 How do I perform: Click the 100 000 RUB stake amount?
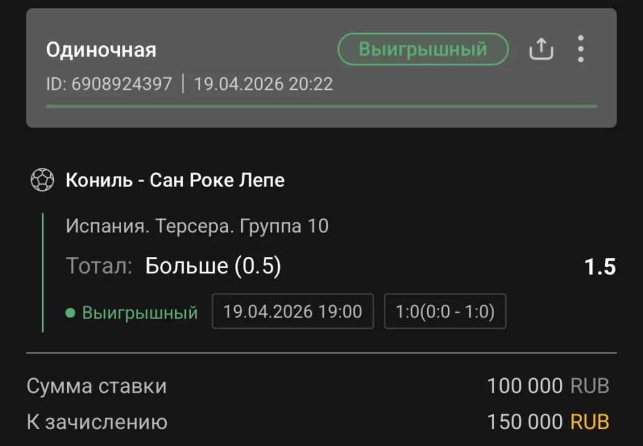click(x=548, y=386)
